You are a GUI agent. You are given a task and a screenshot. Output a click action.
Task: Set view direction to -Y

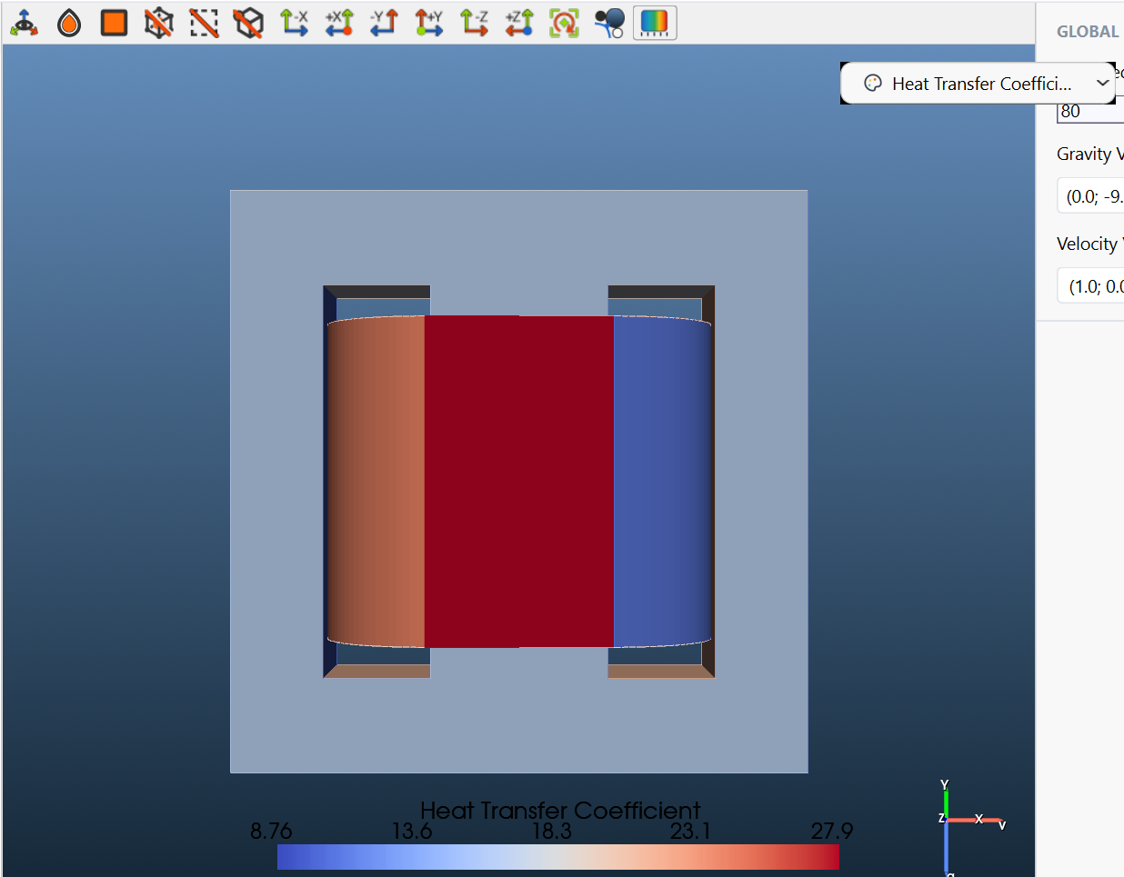click(384, 23)
